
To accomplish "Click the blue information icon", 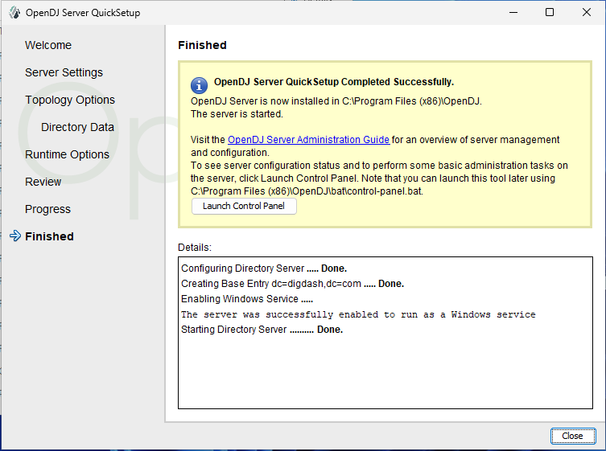I will point(199,85).
